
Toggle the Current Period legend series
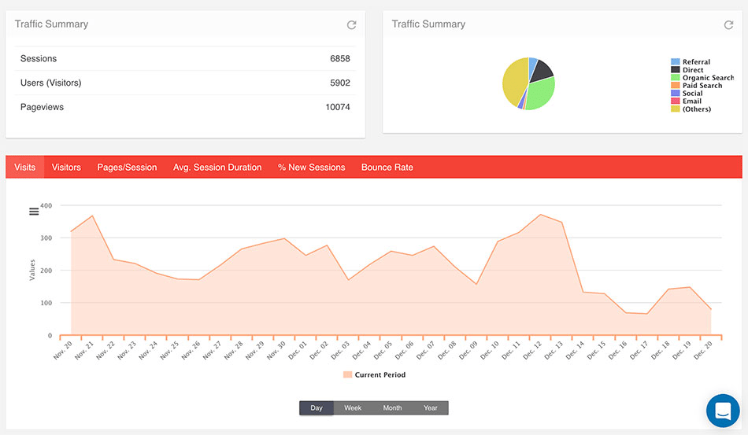click(375, 375)
